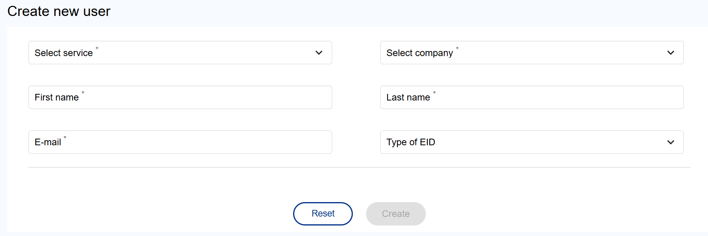Screen dimensions: 708x236
Task: Click the required asterisk beside Select service
Action: point(97,48)
